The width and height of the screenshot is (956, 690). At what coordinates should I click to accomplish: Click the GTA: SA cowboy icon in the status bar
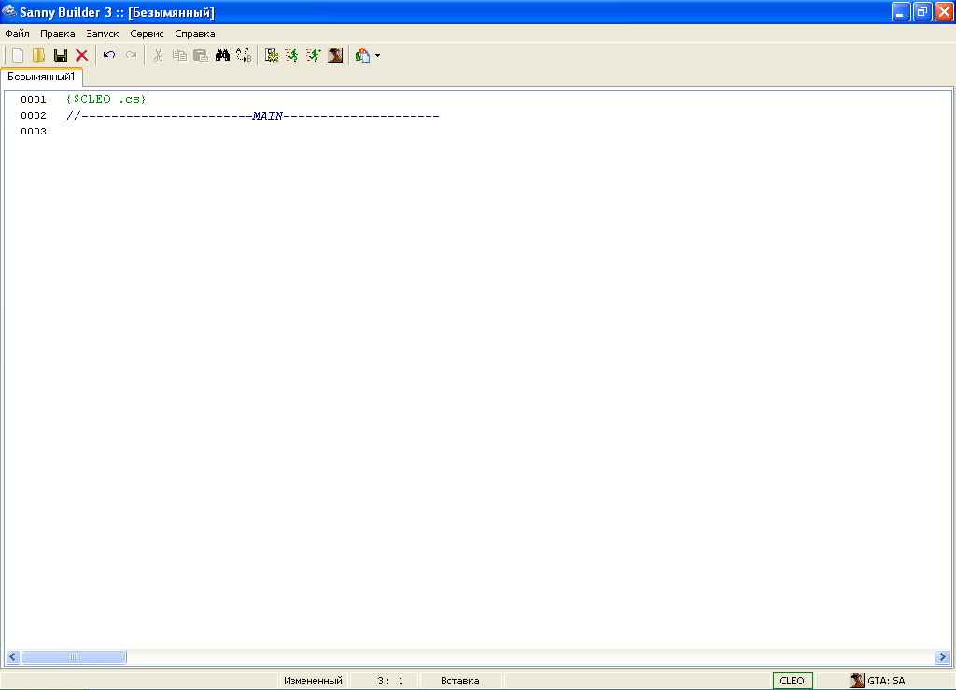click(x=857, y=681)
